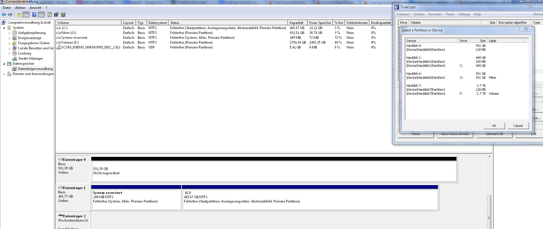Viewport: 543px width, 229px height.
Task: Select the Leistung performance icon
Action: 15,53
